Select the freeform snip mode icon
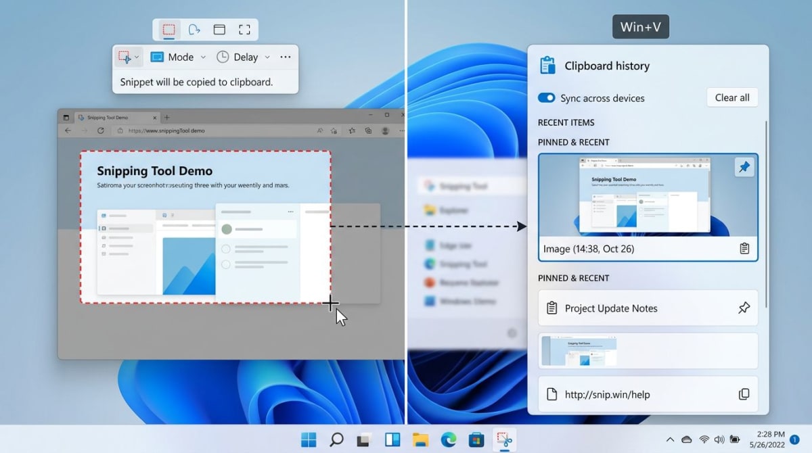This screenshot has height=453, width=812. tap(194, 29)
